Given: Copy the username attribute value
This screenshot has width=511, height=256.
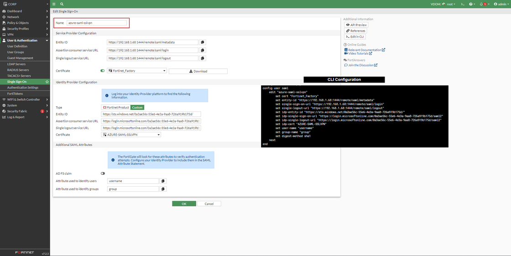Looking at the screenshot, I should click(x=163, y=181).
